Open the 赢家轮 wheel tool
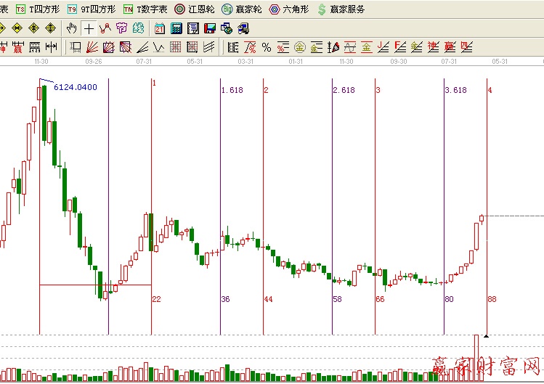The width and height of the screenshot is (544, 384). 242,9
